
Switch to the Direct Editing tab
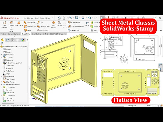coord(36,34)
